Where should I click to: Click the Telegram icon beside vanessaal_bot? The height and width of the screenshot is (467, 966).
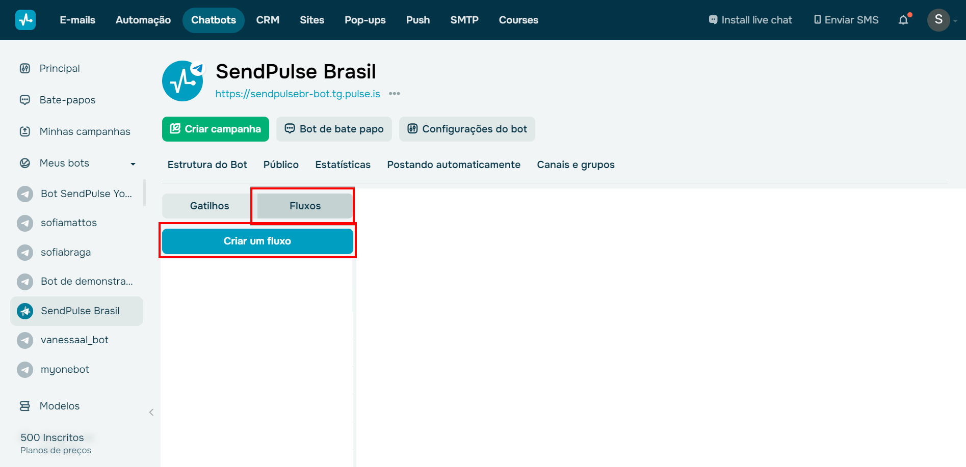pos(25,340)
